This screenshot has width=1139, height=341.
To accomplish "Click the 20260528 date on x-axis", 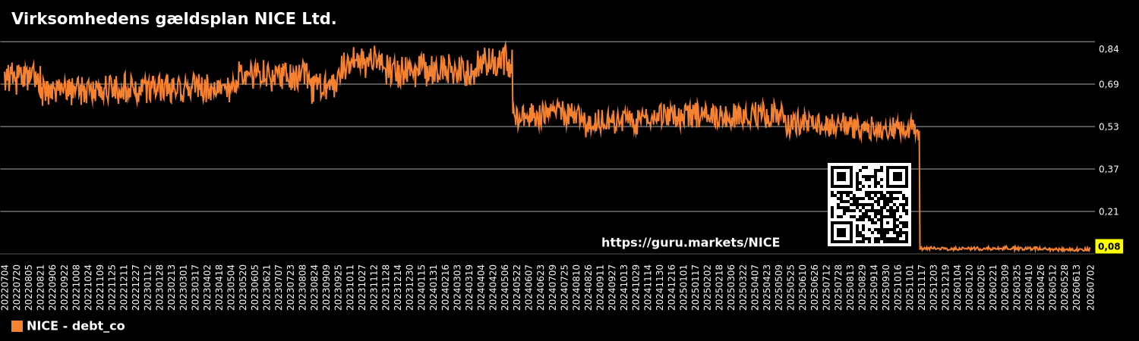I will [x=1065, y=286].
